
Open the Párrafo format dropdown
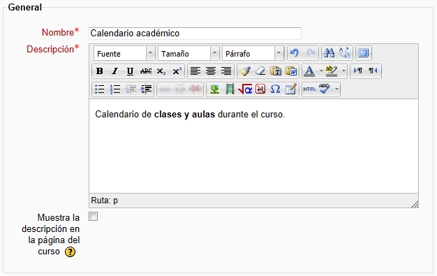(253, 53)
